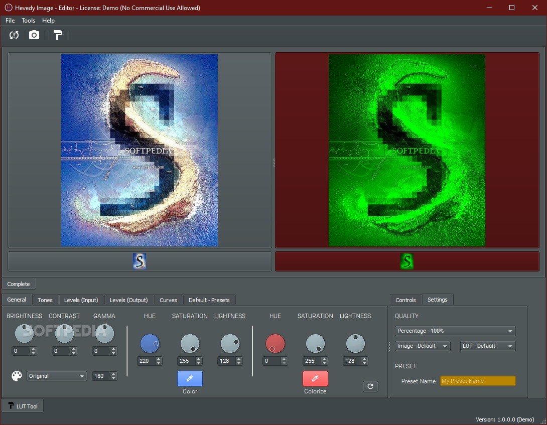
Task: Open the File menu
Action: coord(10,21)
